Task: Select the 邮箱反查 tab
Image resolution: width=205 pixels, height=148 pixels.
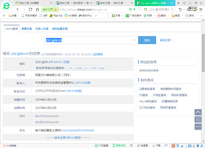Action: point(27,29)
